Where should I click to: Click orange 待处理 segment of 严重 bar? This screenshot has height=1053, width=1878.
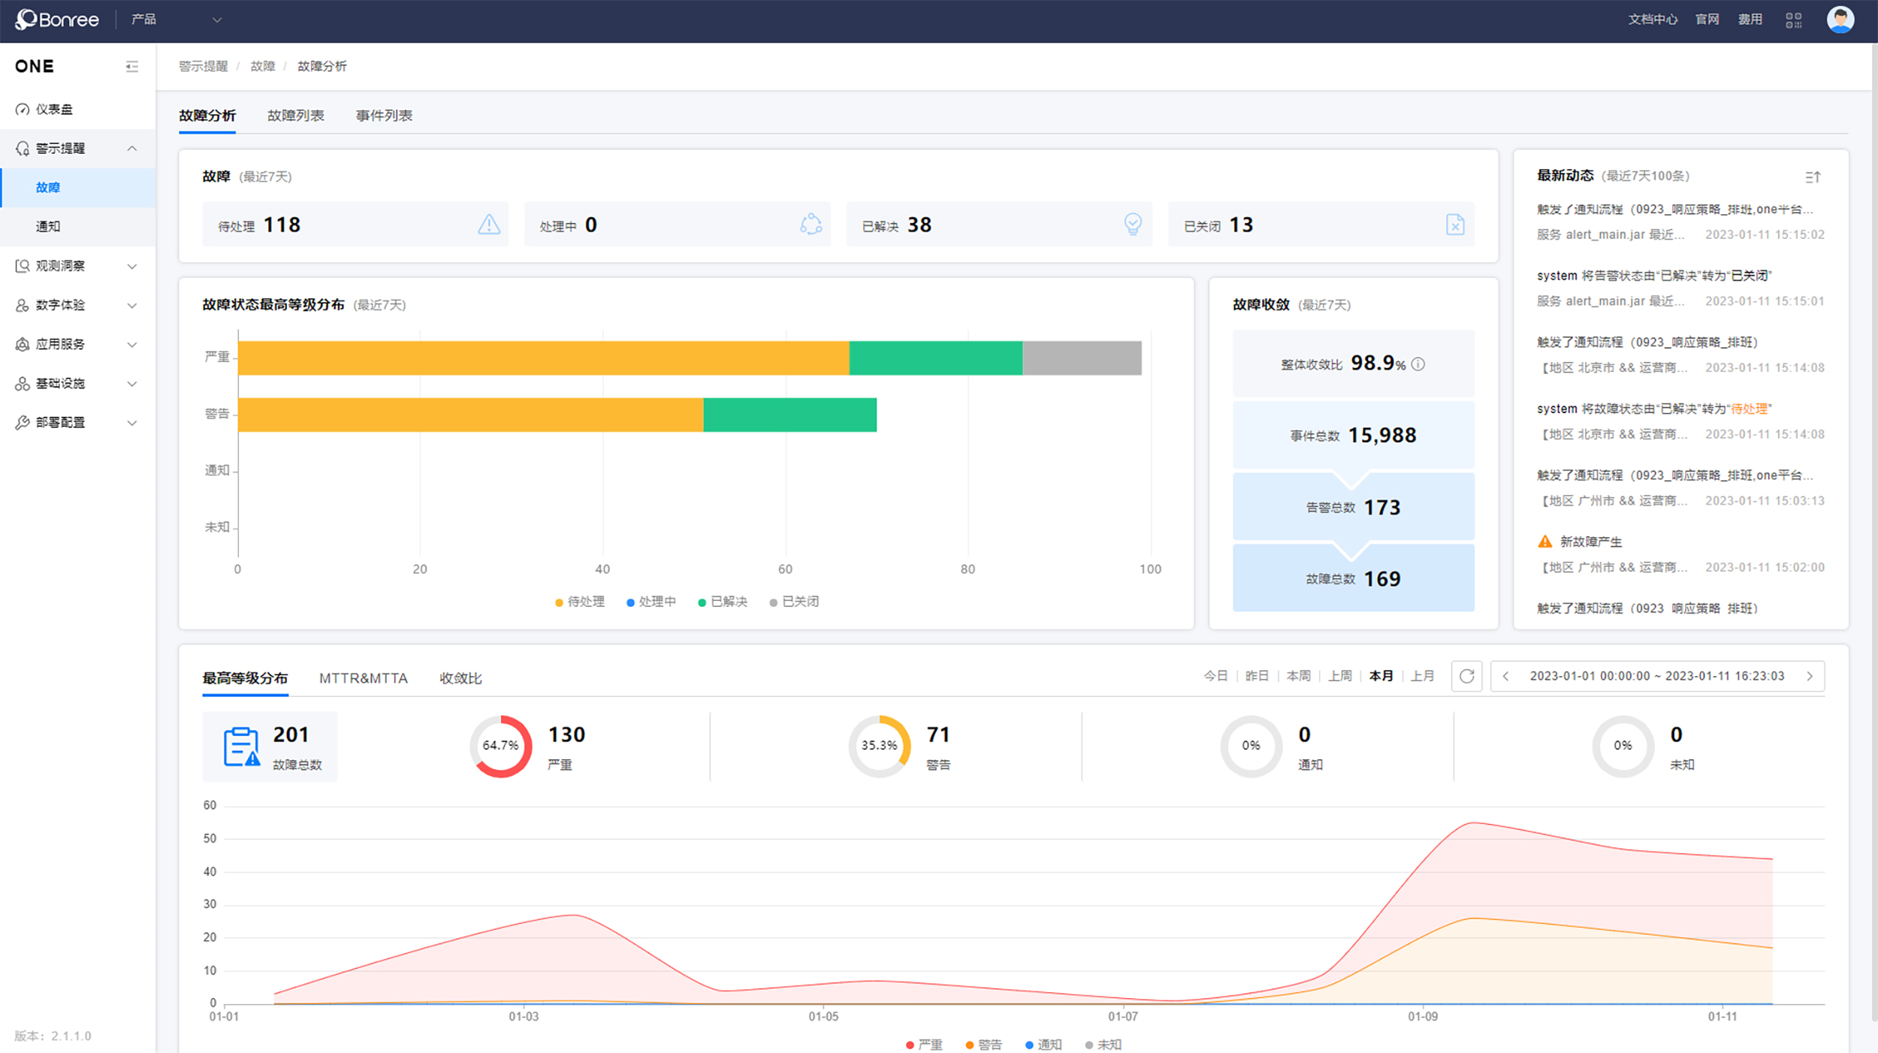542,358
